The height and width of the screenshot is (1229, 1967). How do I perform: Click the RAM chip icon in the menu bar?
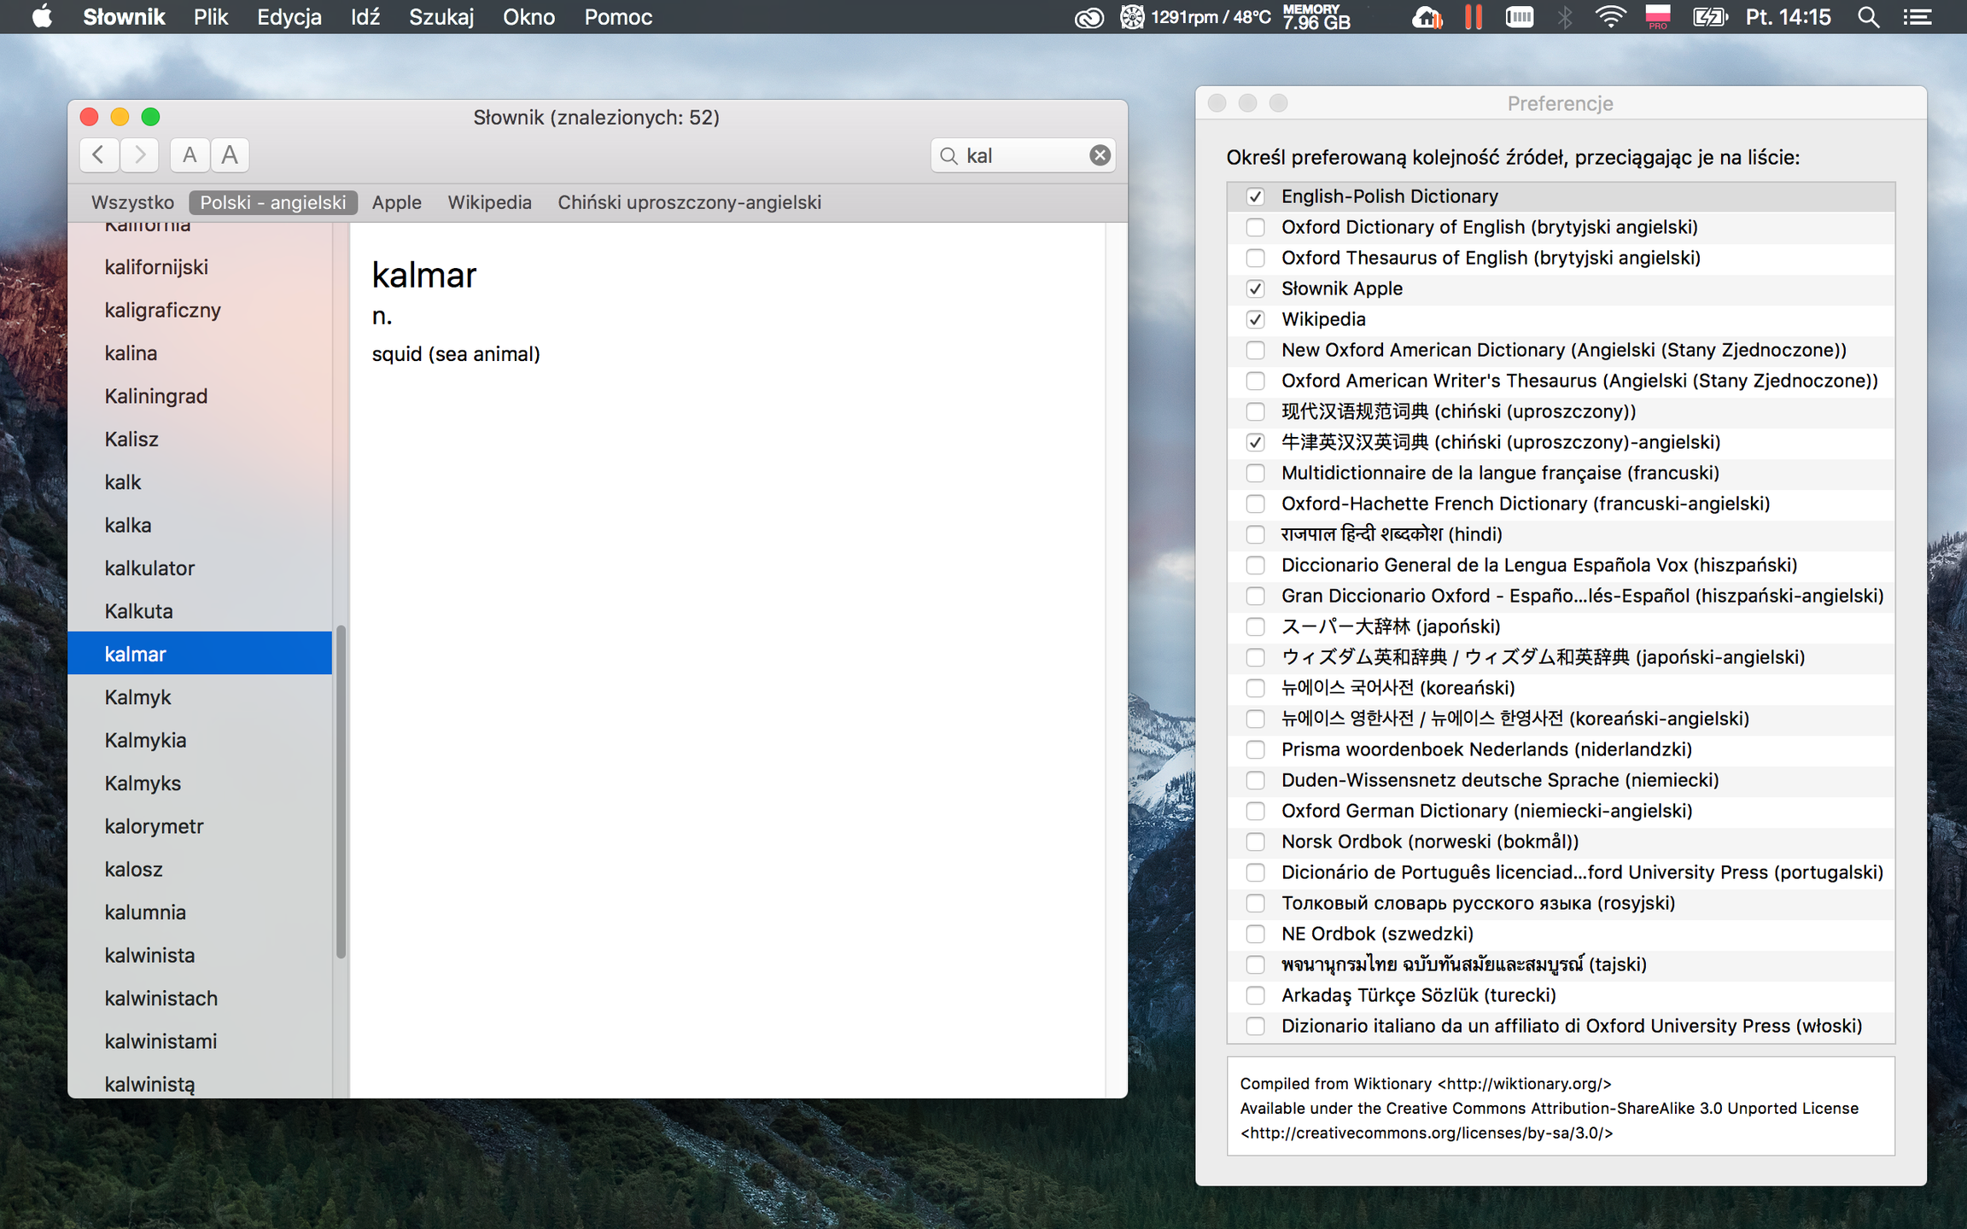(1520, 17)
